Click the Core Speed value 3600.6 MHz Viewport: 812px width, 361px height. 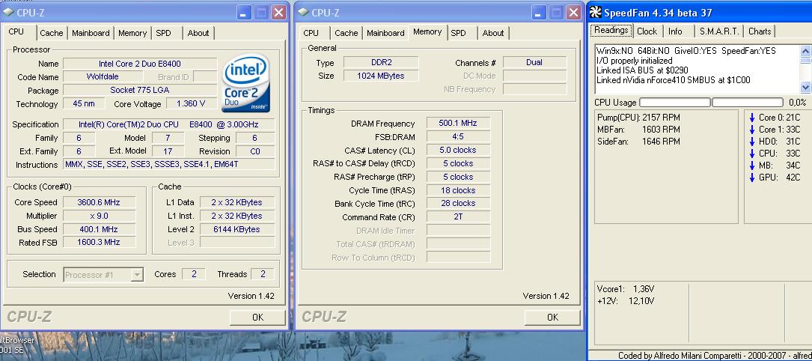(x=98, y=202)
